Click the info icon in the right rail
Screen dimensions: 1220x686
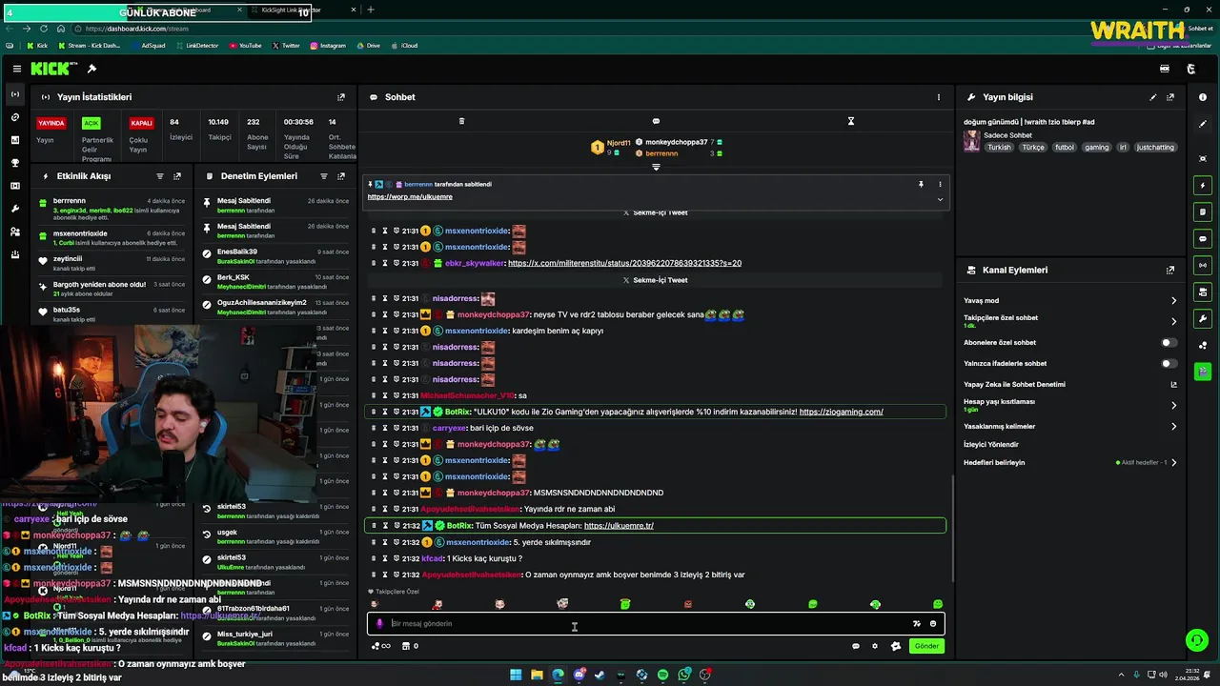pos(1203,97)
